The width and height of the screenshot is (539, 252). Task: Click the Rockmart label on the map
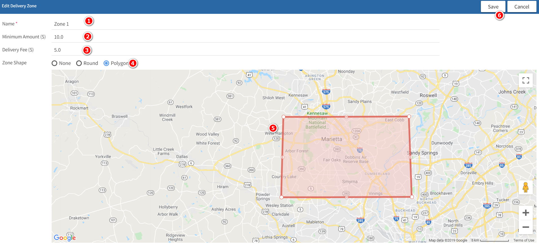click(79, 108)
